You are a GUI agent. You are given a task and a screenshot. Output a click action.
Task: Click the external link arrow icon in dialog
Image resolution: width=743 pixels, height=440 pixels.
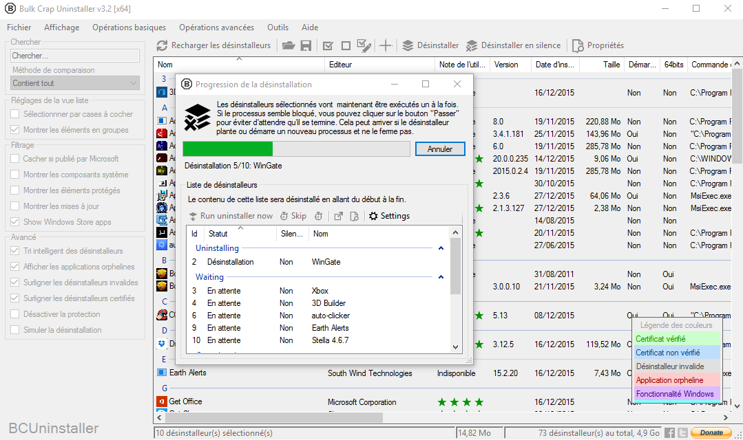click(338, 216)
